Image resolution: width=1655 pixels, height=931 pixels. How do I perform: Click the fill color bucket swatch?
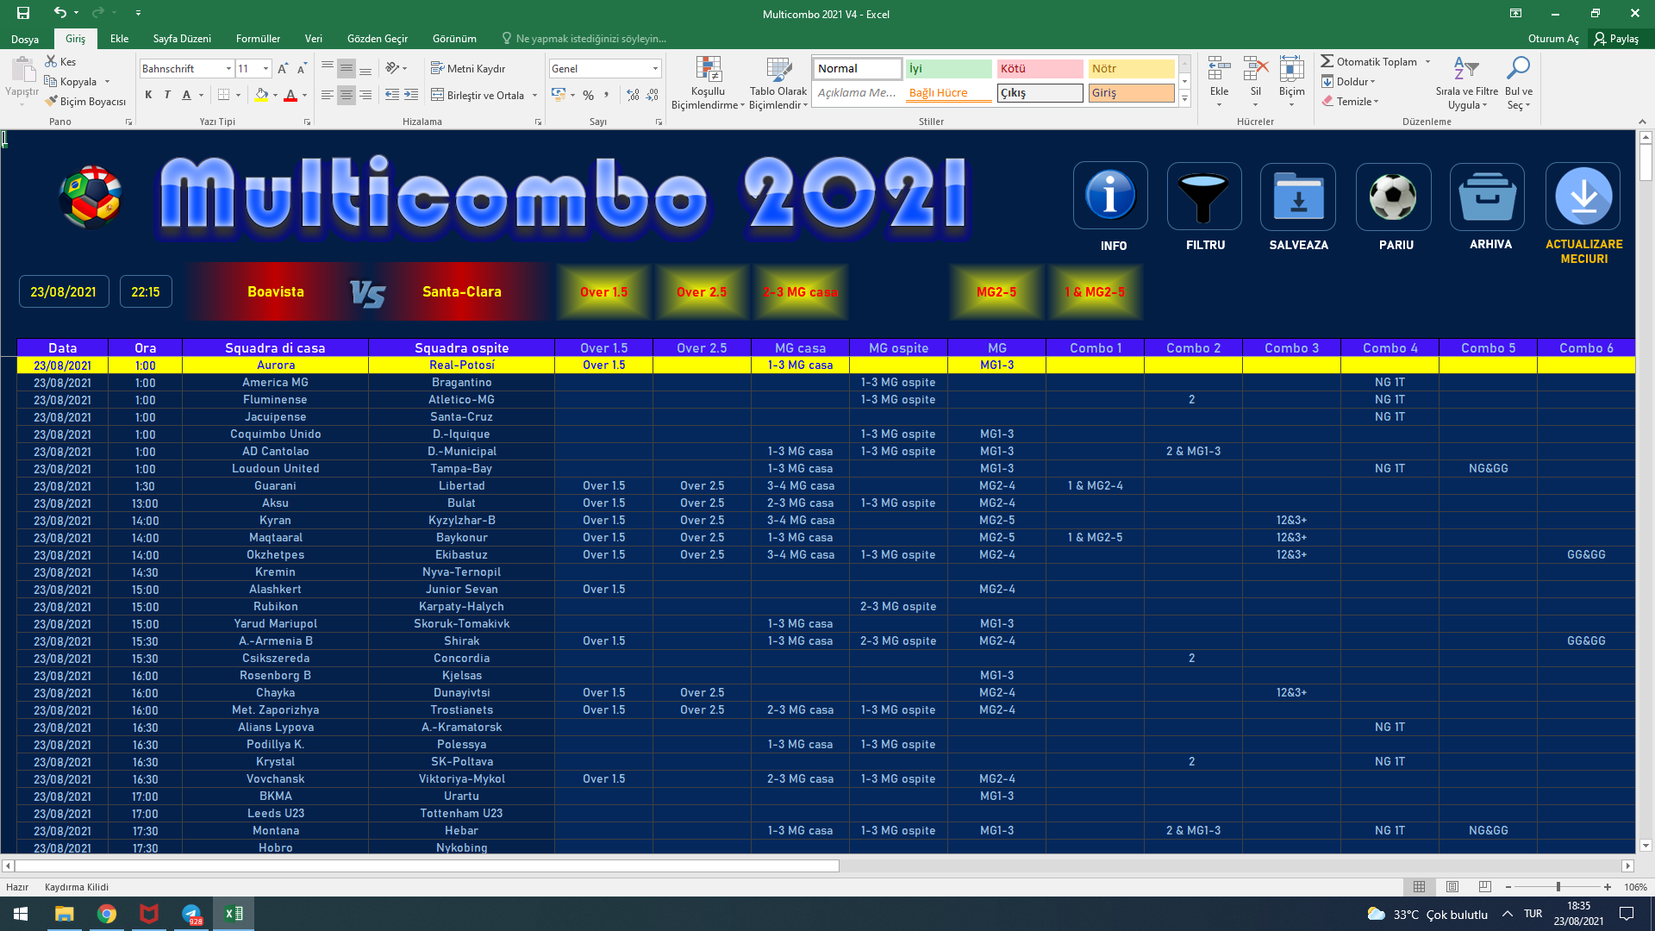[261, 95]
